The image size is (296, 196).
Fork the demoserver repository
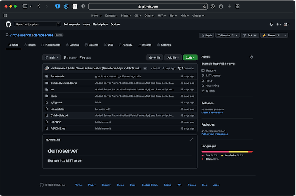point(250,35)
